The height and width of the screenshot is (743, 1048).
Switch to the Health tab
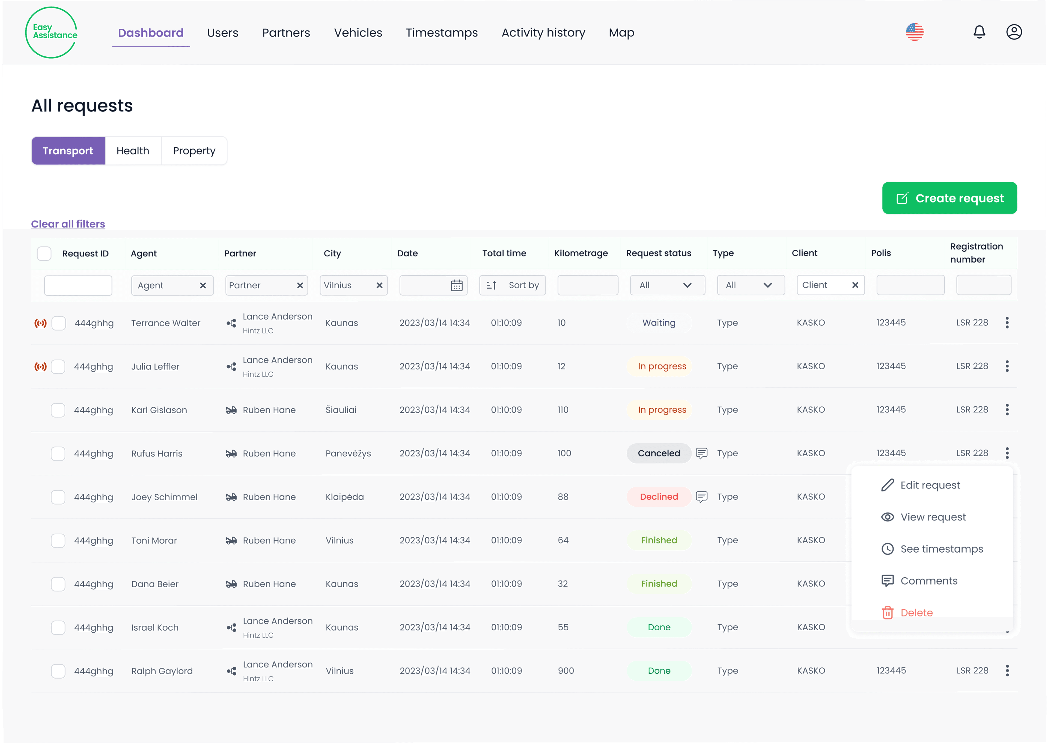pos(133,151)
